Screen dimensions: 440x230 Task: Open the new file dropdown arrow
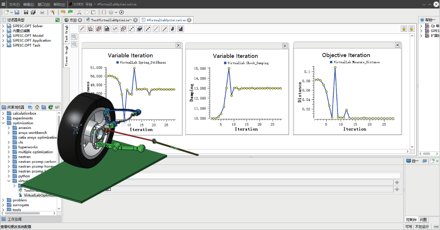11,12
